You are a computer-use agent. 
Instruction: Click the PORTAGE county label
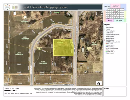119,20
